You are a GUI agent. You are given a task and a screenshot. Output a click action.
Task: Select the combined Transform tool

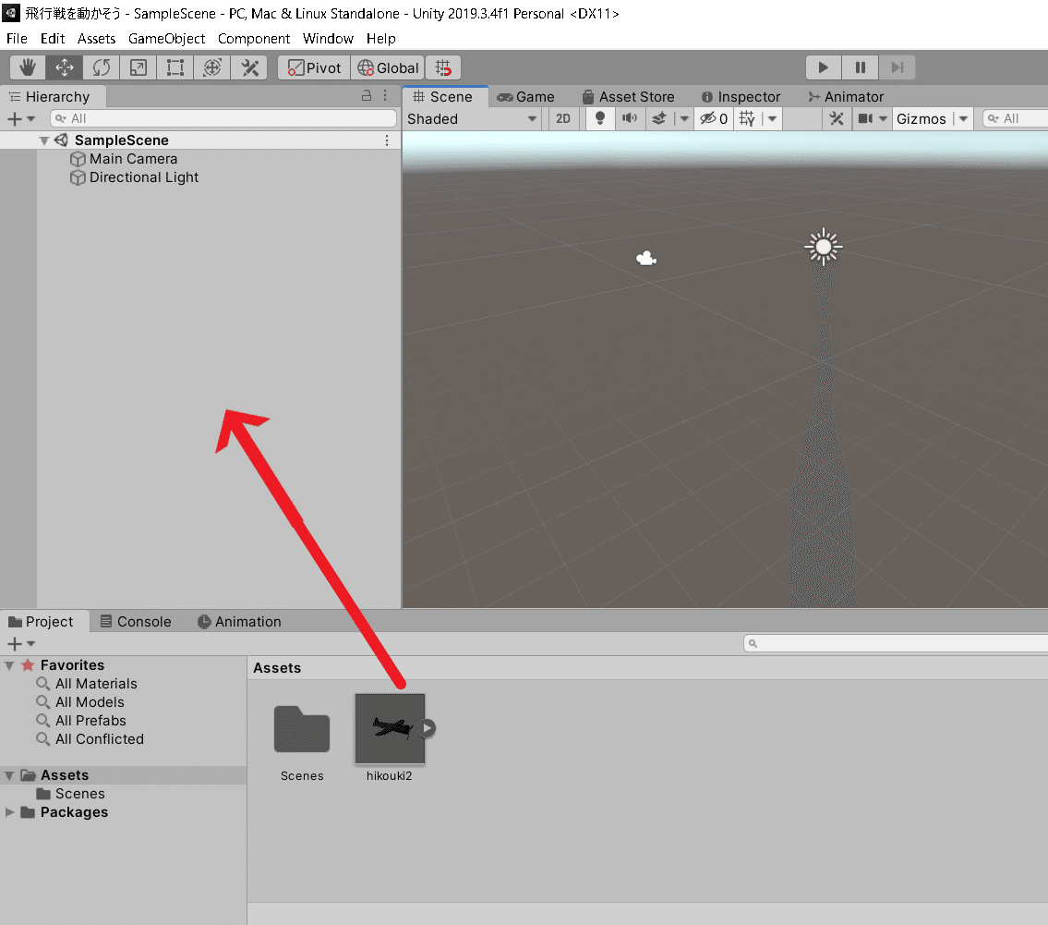[212, 67]
